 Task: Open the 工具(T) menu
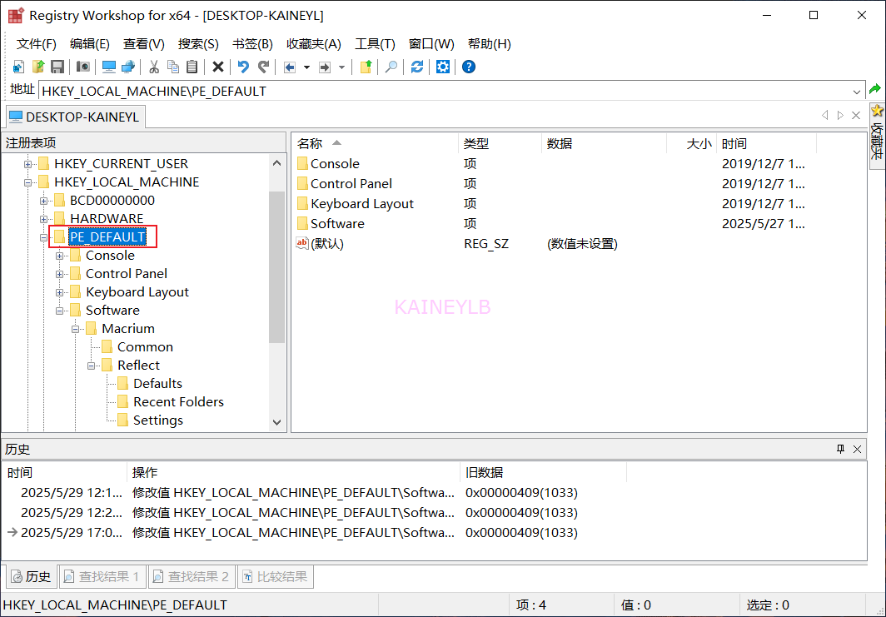click(375, 44)
